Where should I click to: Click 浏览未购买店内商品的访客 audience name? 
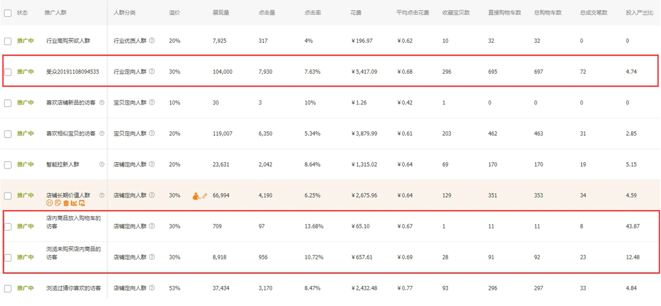[73, 253]
